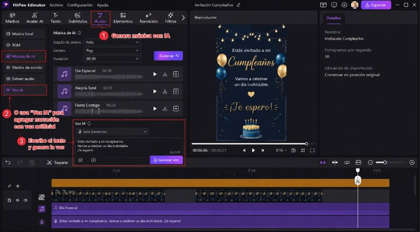Show info for Voz IA
The width and height of the screenshot is (420, 232).
click(x=89, y=123)
